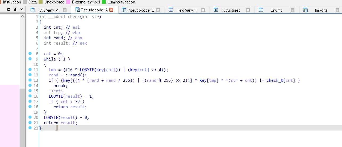Close the Pseudocode-A tab
The height and width of the screenshot is (147, 342).
111,10
